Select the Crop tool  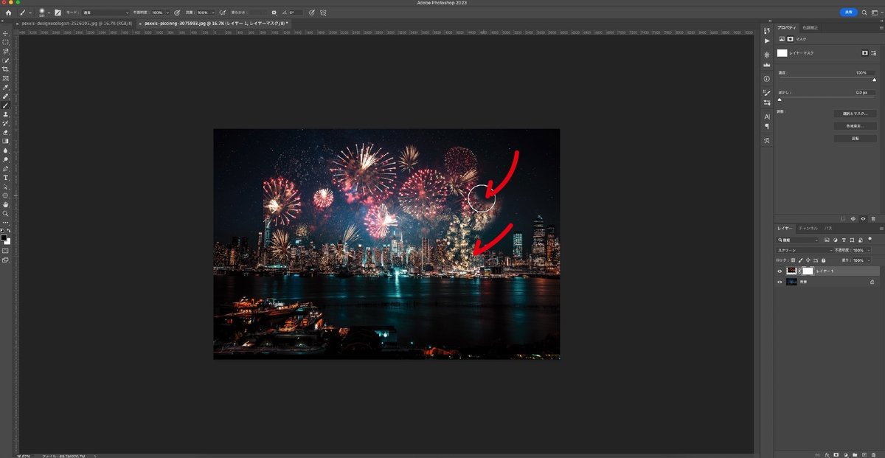[x=6, y=69]
